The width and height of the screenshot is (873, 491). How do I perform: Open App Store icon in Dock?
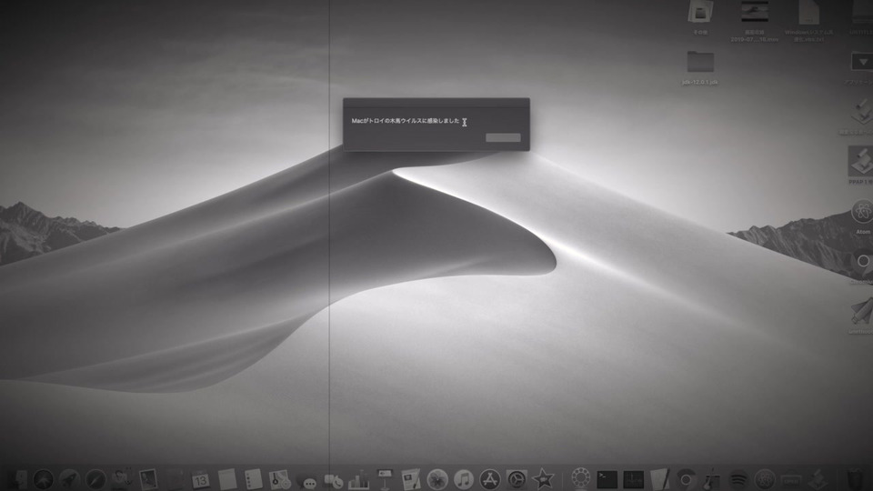pos(490,479)
